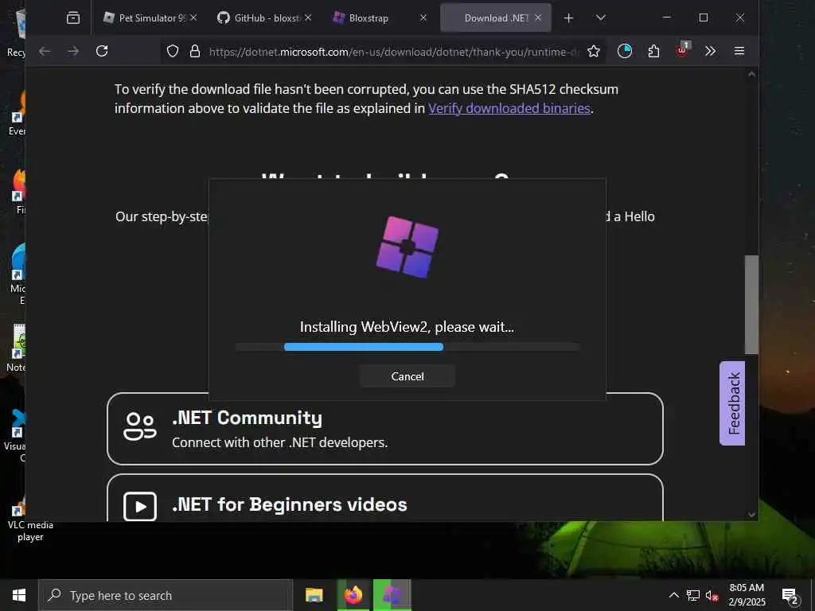Screen dimensions: 815x611
Task: Open the downloads progress icon
Action: 624,51
